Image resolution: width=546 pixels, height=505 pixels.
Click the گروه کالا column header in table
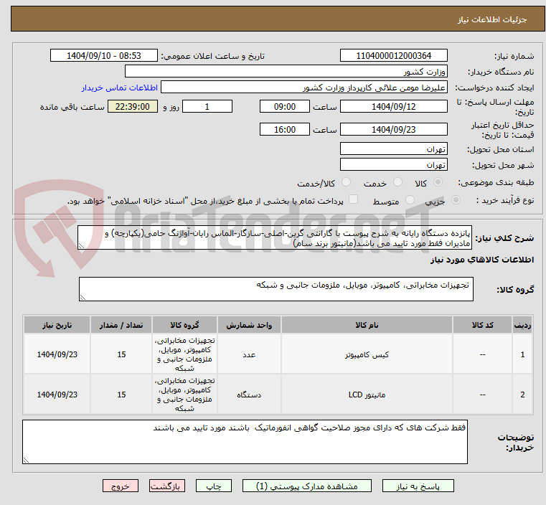click(x=184, y=325)
